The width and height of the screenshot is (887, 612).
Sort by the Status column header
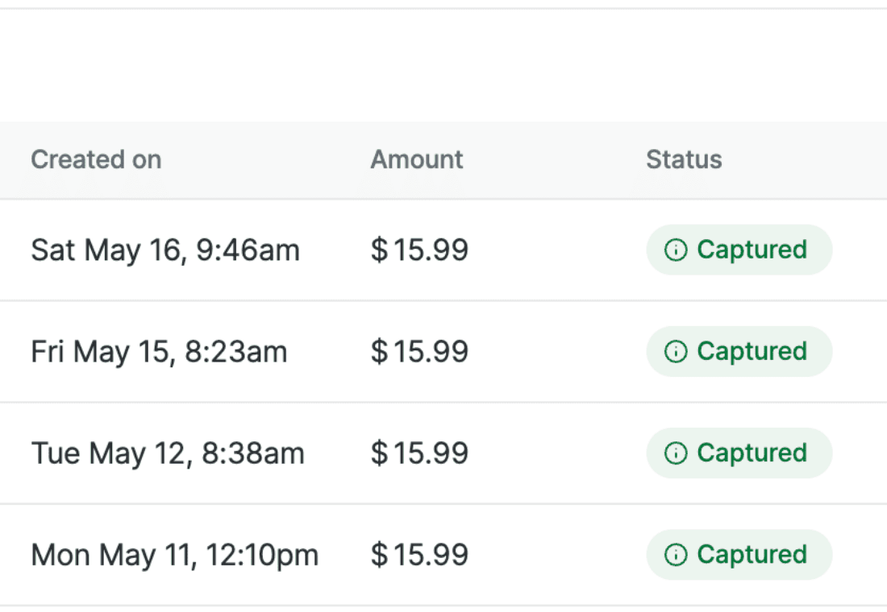coord(684,159)
